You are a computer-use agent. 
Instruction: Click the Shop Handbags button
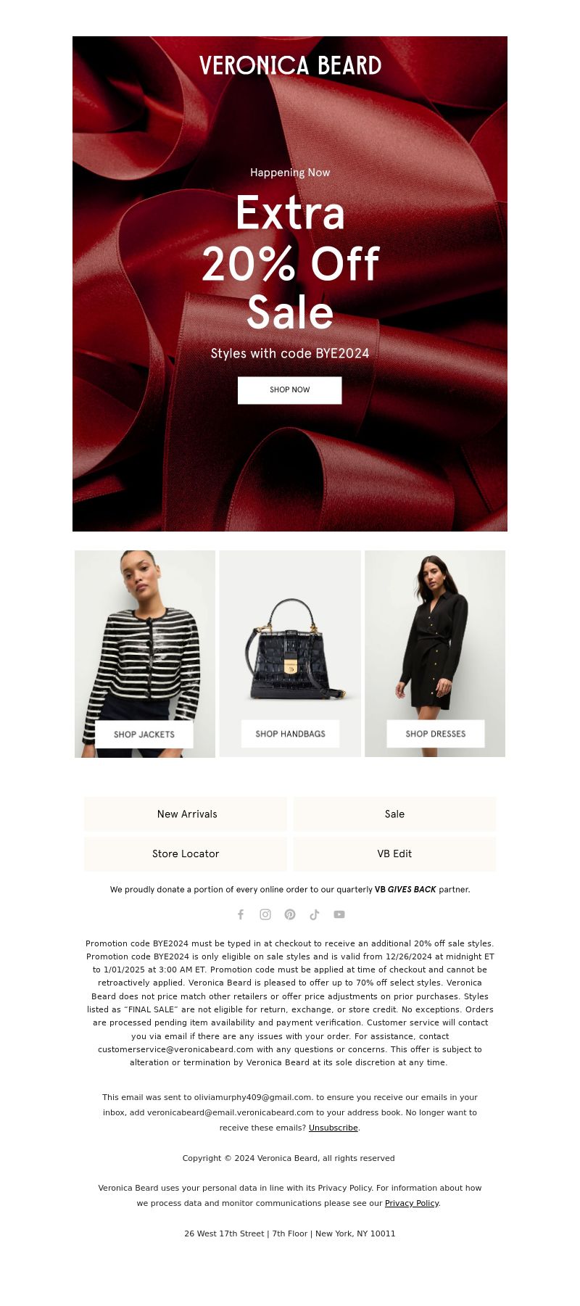[290, 734]
